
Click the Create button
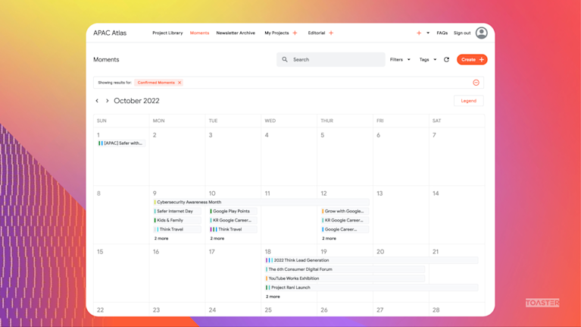pos(472,59)
